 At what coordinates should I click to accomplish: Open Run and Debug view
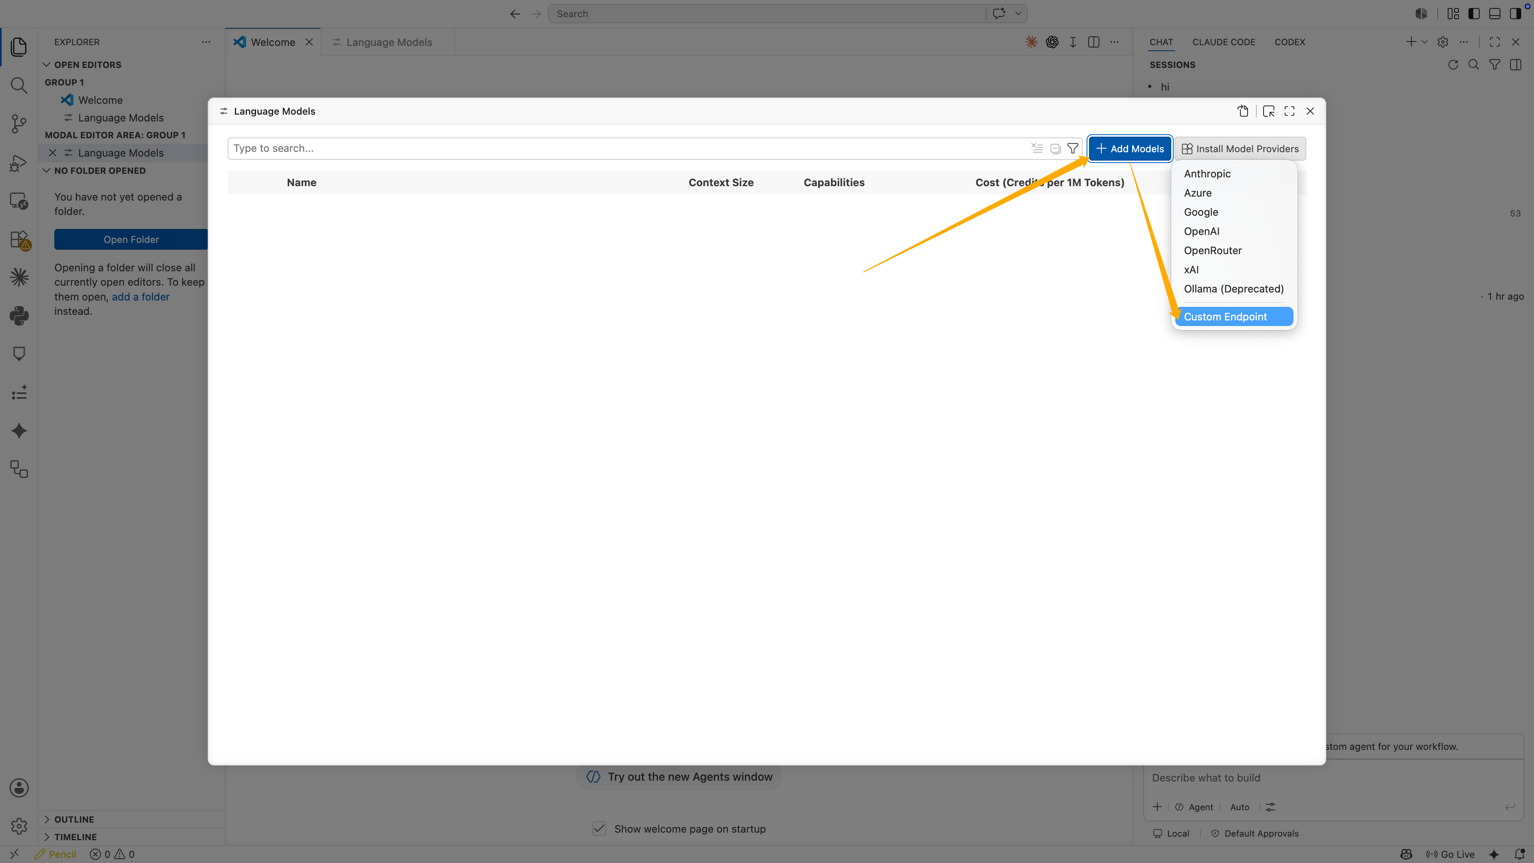pos(19,163)
